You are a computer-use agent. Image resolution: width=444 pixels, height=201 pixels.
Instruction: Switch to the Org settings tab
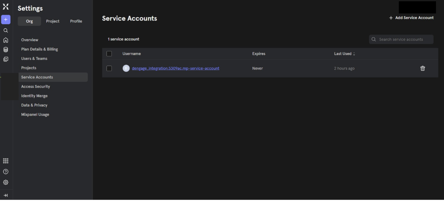29,21
